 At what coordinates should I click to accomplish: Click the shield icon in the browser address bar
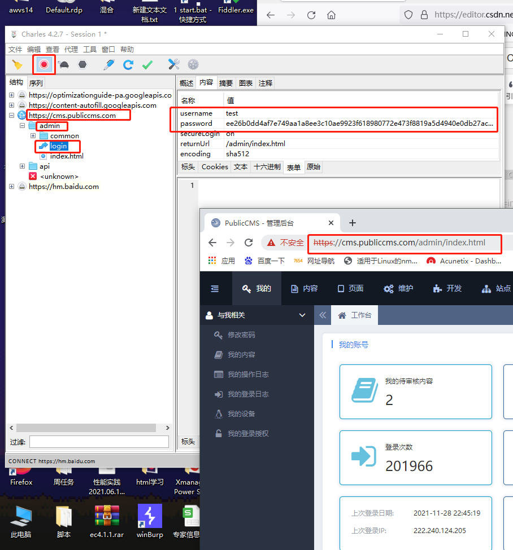coord(408,15)
